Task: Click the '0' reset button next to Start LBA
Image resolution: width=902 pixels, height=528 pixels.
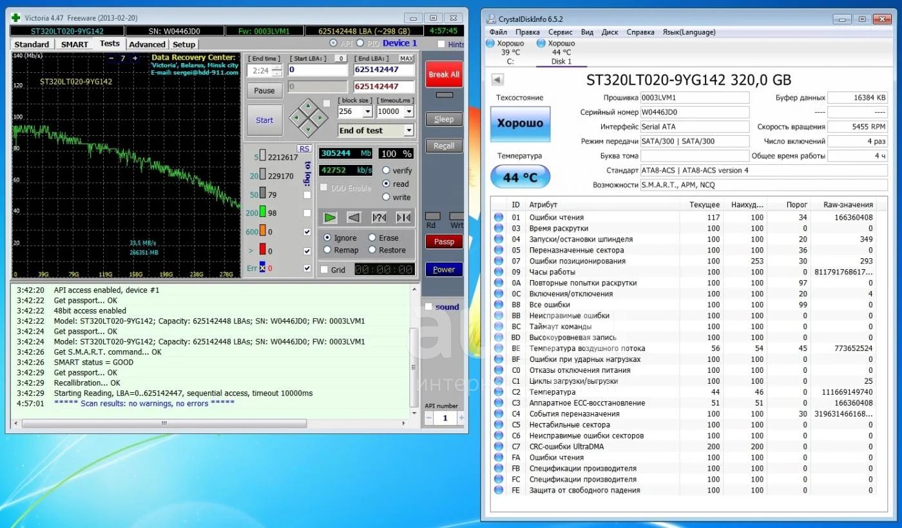Action: pyautogui.click(x=341, y=59)
